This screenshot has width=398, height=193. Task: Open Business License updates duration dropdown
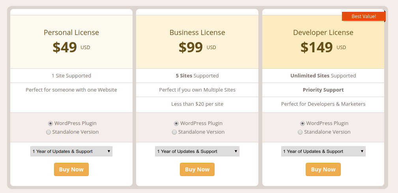tap(197, 151)
